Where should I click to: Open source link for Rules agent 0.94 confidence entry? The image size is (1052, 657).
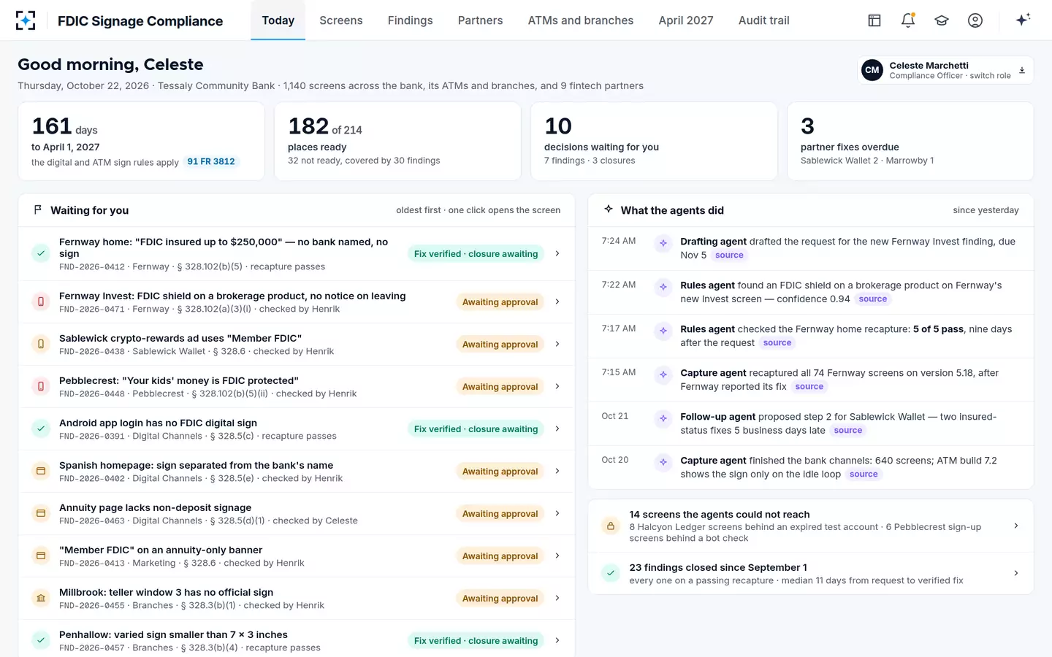coord(873,299)
